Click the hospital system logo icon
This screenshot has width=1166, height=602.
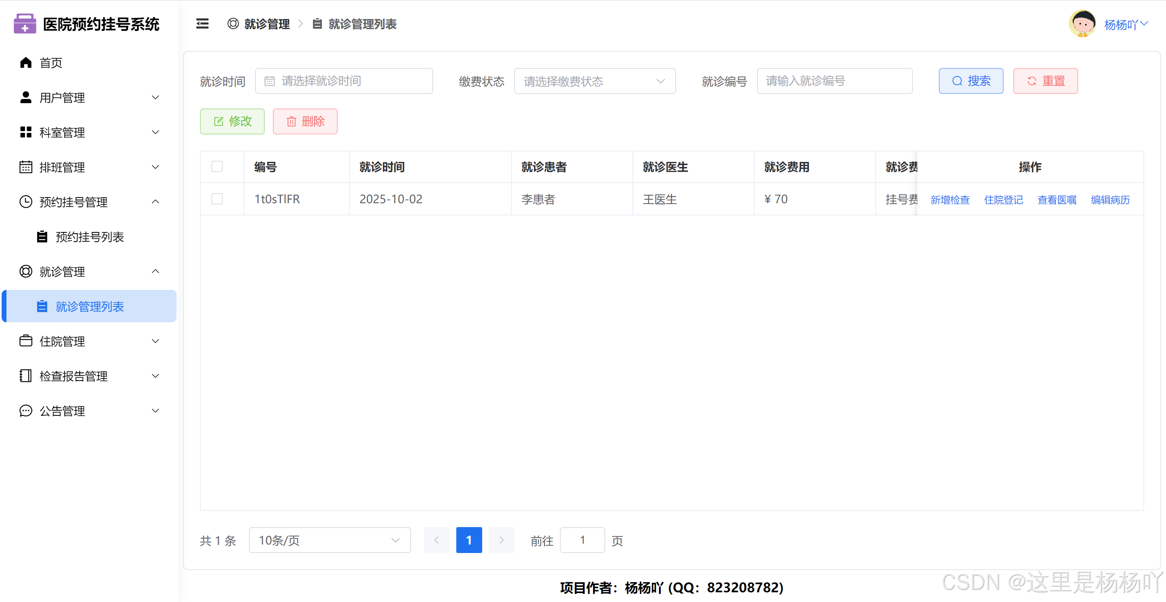(25, 23)
